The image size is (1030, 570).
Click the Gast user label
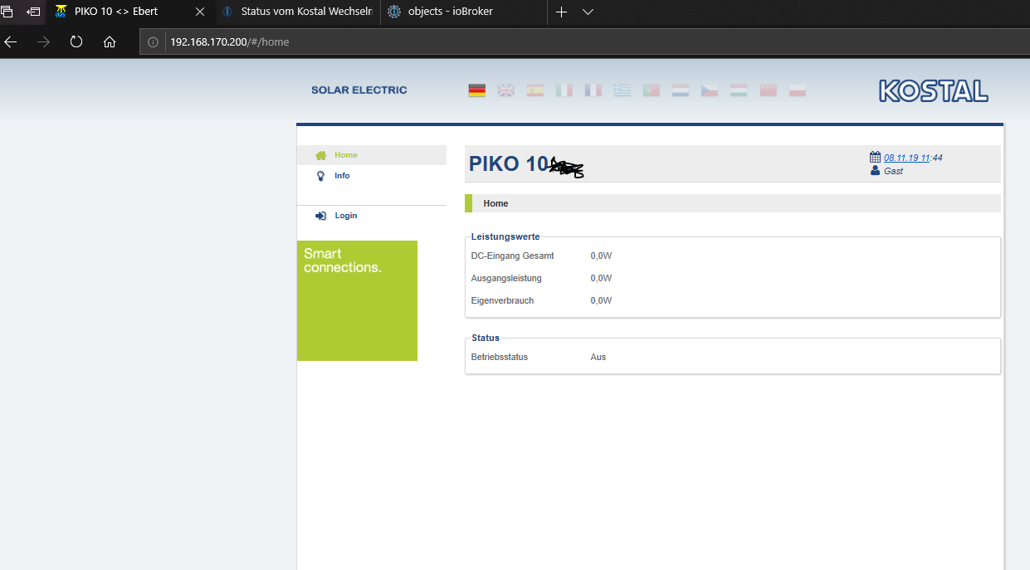(893, 171)
